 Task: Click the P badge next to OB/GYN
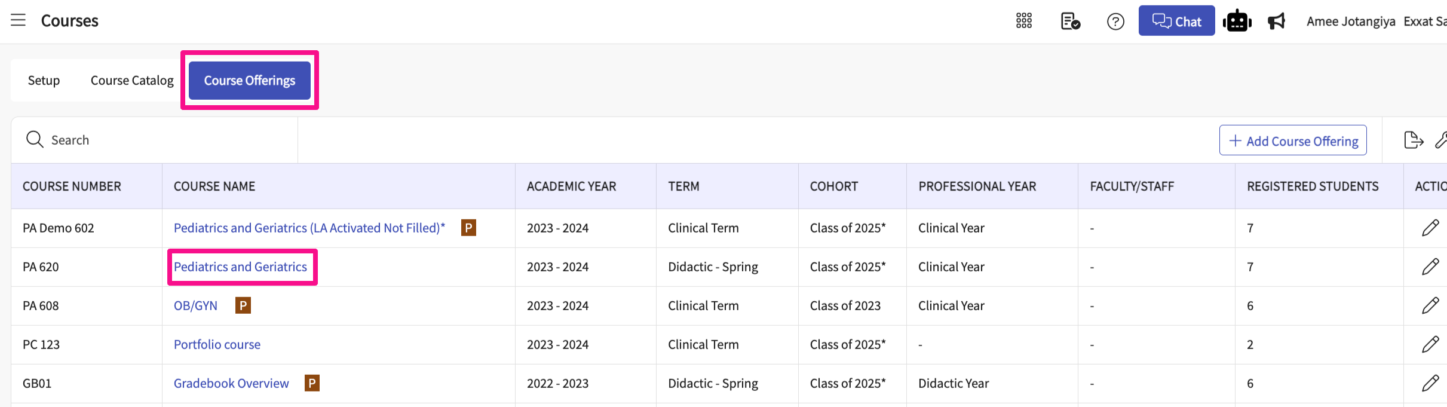[243, 305]
